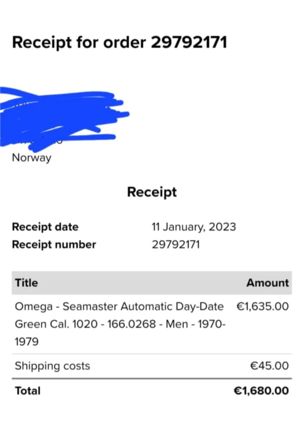This screenshot has width=301, height=436.
Task: Click the 'Shipping costs' row label
Action: [x=52, y=366]
